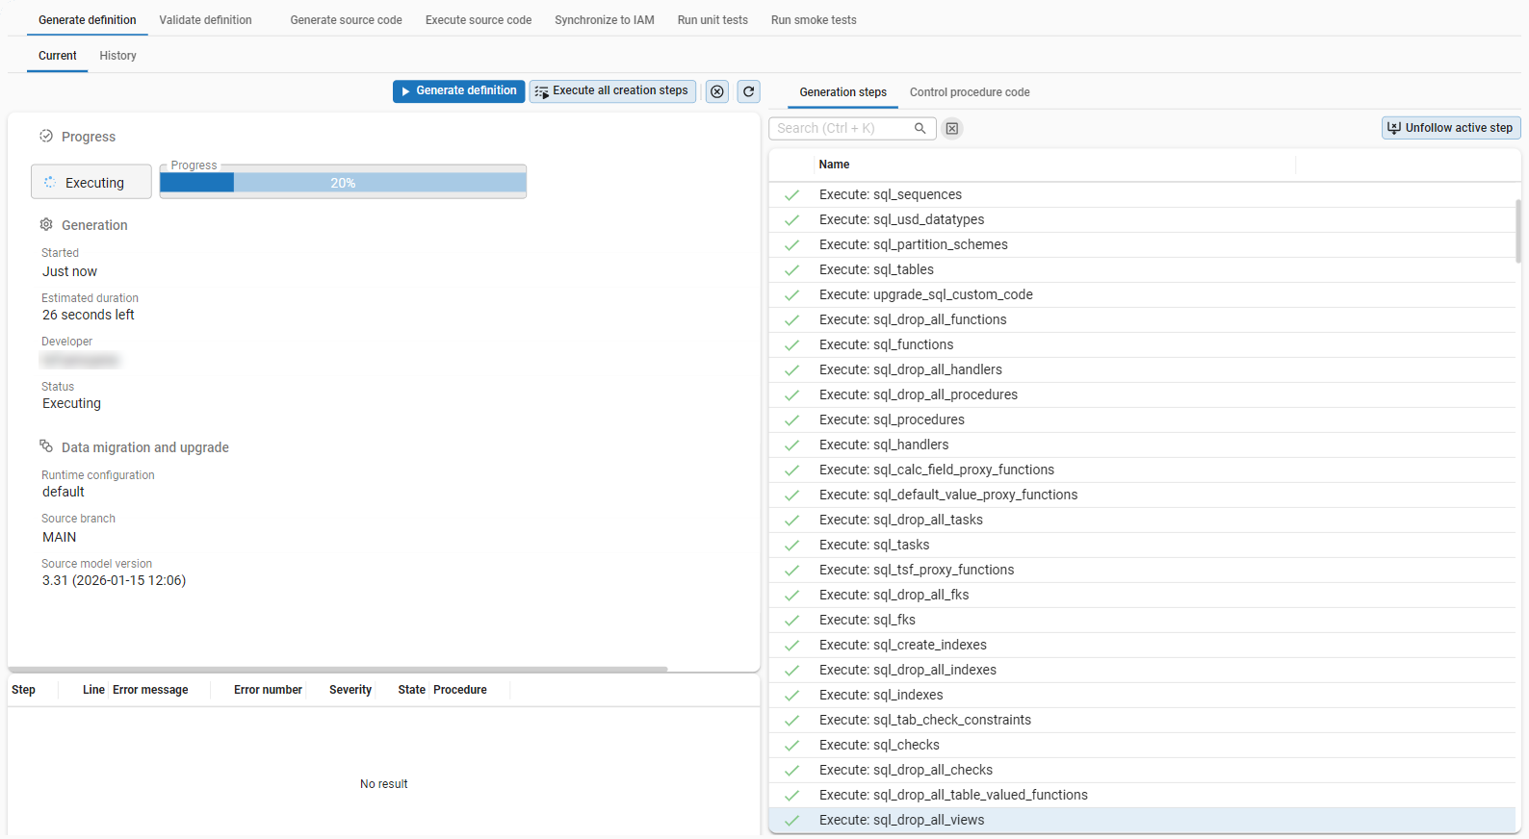Select the Execute: sql_handlers row
This screenshot has height=839, width=1529.
(1142, 445)
